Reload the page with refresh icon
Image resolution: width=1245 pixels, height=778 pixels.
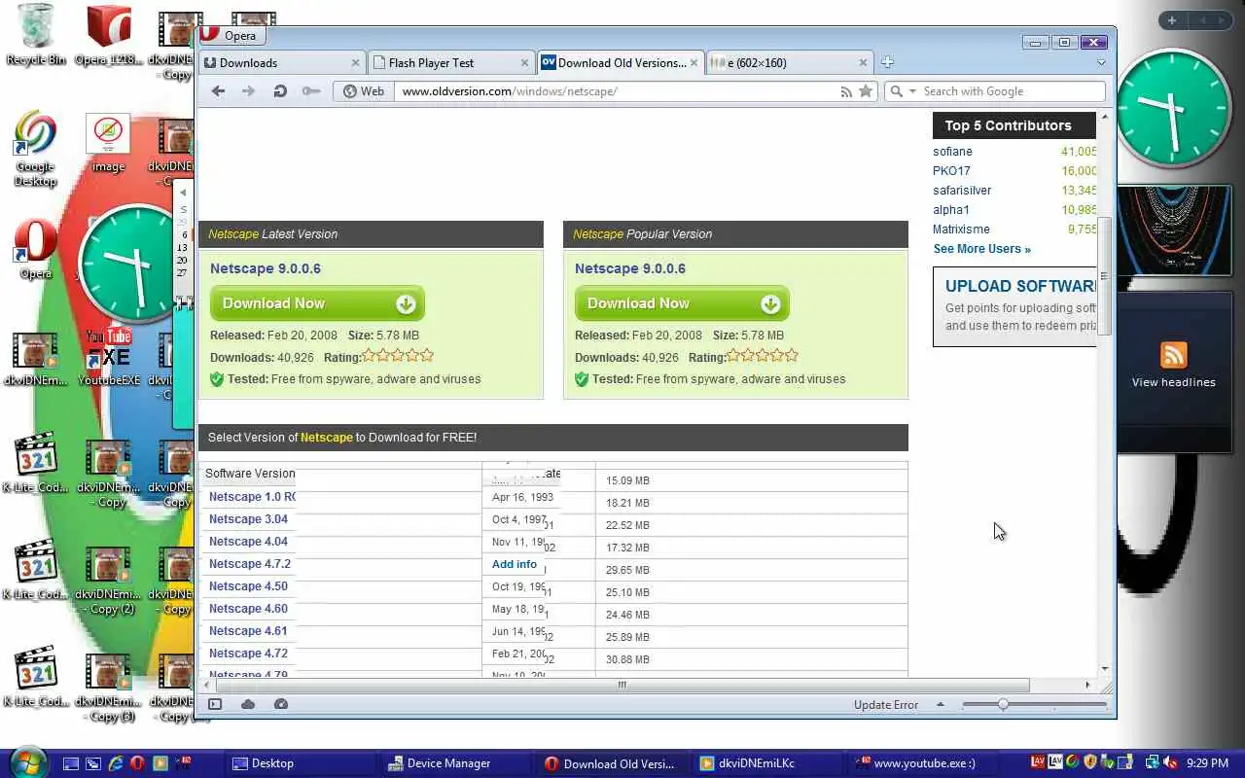pos(280,91)
